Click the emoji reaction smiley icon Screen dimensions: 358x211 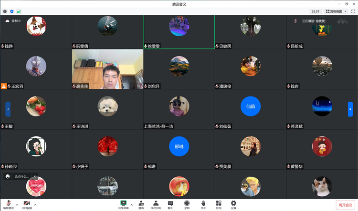pos(8,176)
